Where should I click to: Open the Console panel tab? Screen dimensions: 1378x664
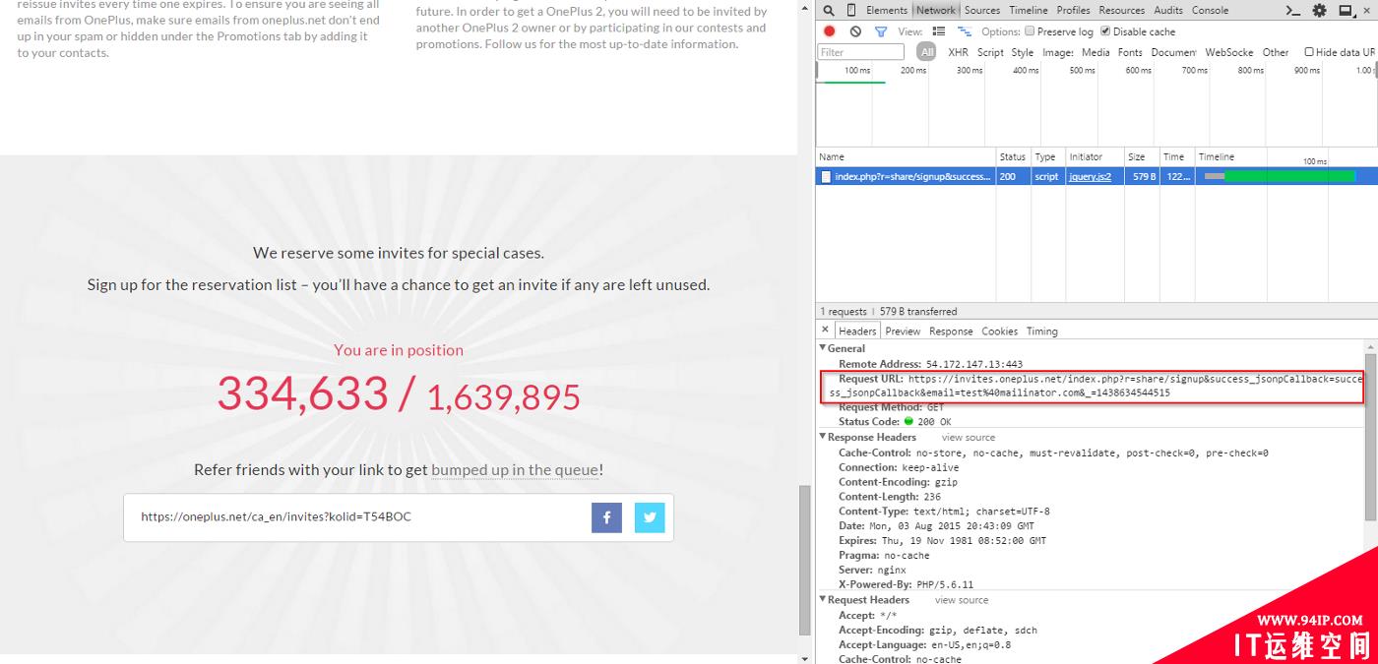[x=1210, y=10]
